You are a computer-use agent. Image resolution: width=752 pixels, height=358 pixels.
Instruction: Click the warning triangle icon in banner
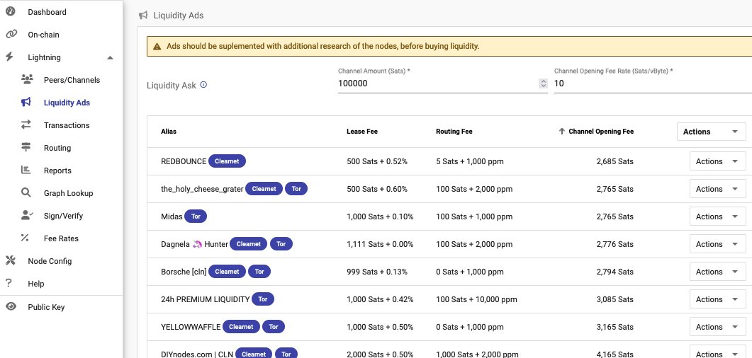click(157, 47)
